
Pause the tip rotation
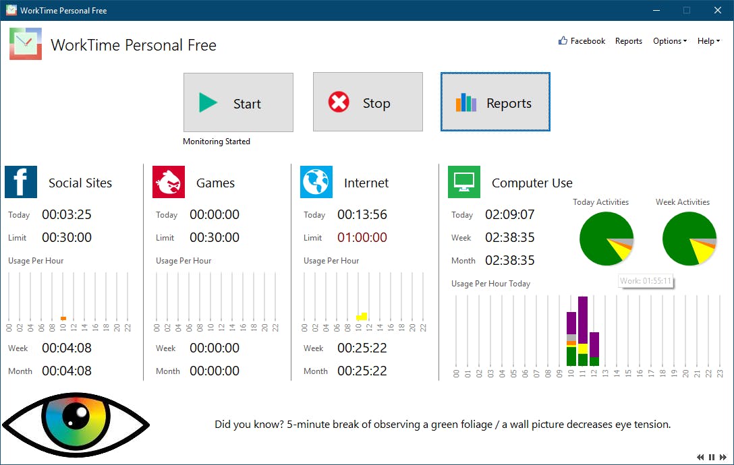pos(712,457)
